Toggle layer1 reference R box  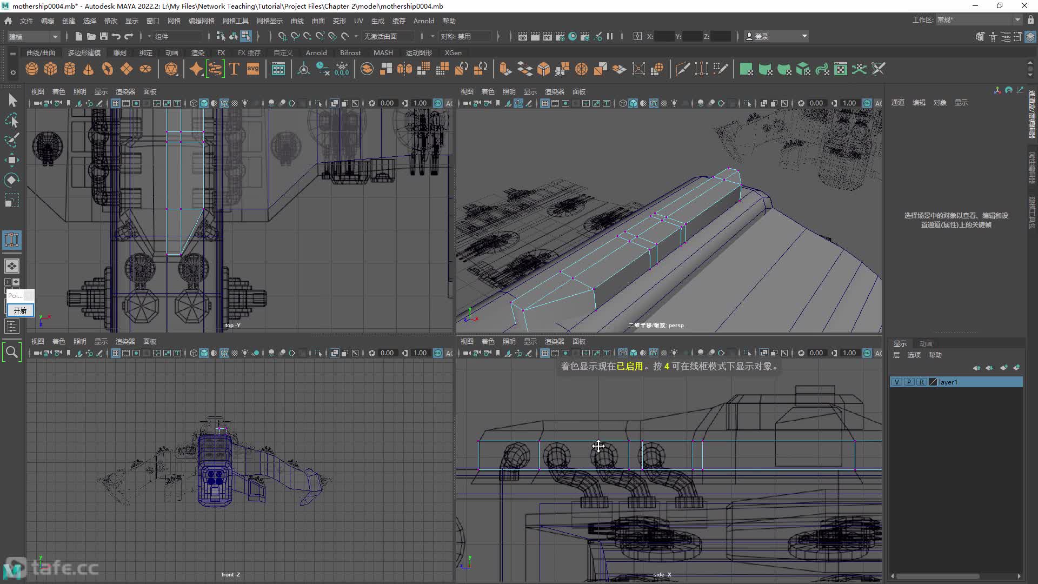coord(921,382)
